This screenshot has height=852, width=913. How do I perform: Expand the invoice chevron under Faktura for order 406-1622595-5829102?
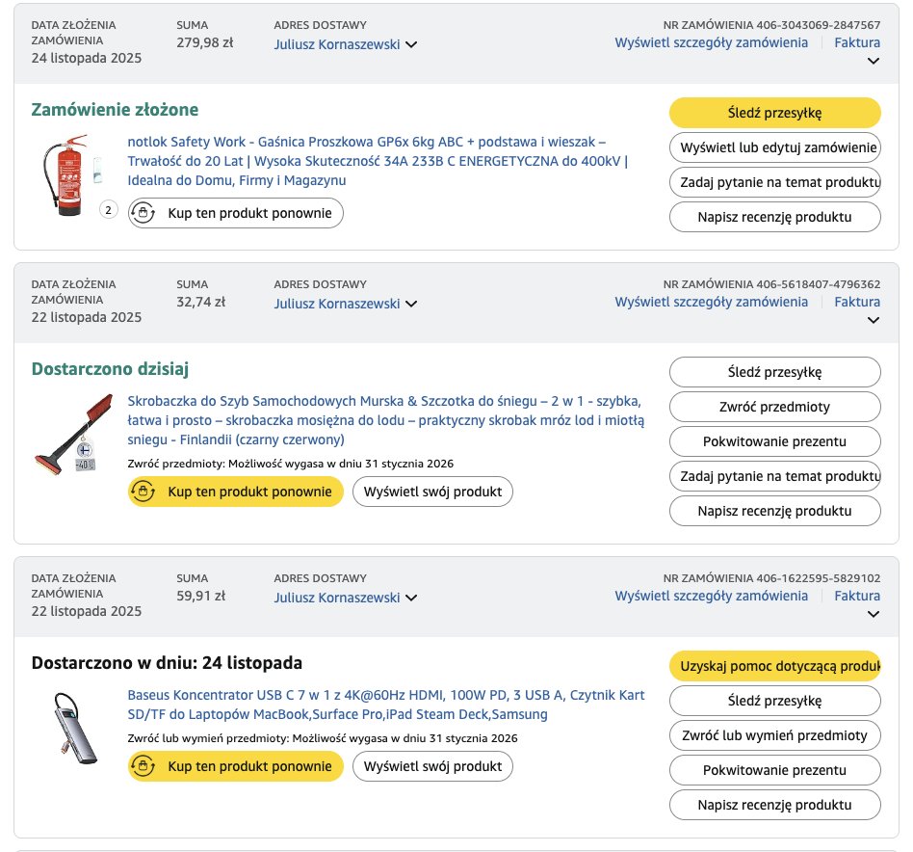[873, 614]
